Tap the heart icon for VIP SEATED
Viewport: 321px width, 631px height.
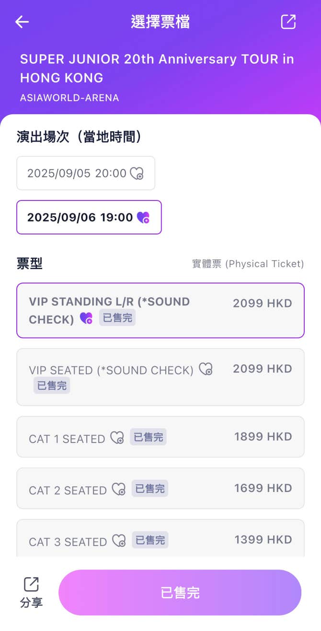[x=206, y=369]
